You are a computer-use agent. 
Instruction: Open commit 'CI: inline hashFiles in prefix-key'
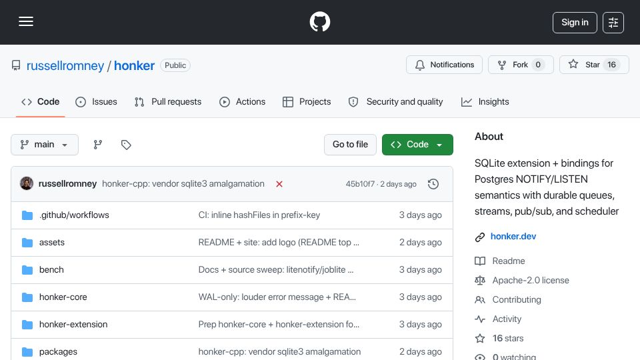pos(259,215)
